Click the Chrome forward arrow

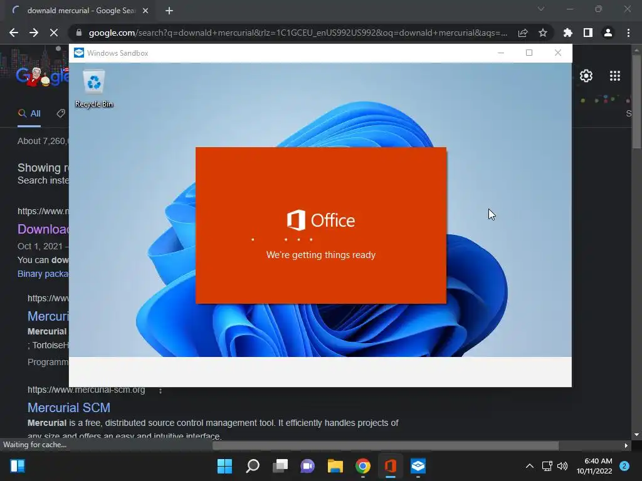[34, 33]
